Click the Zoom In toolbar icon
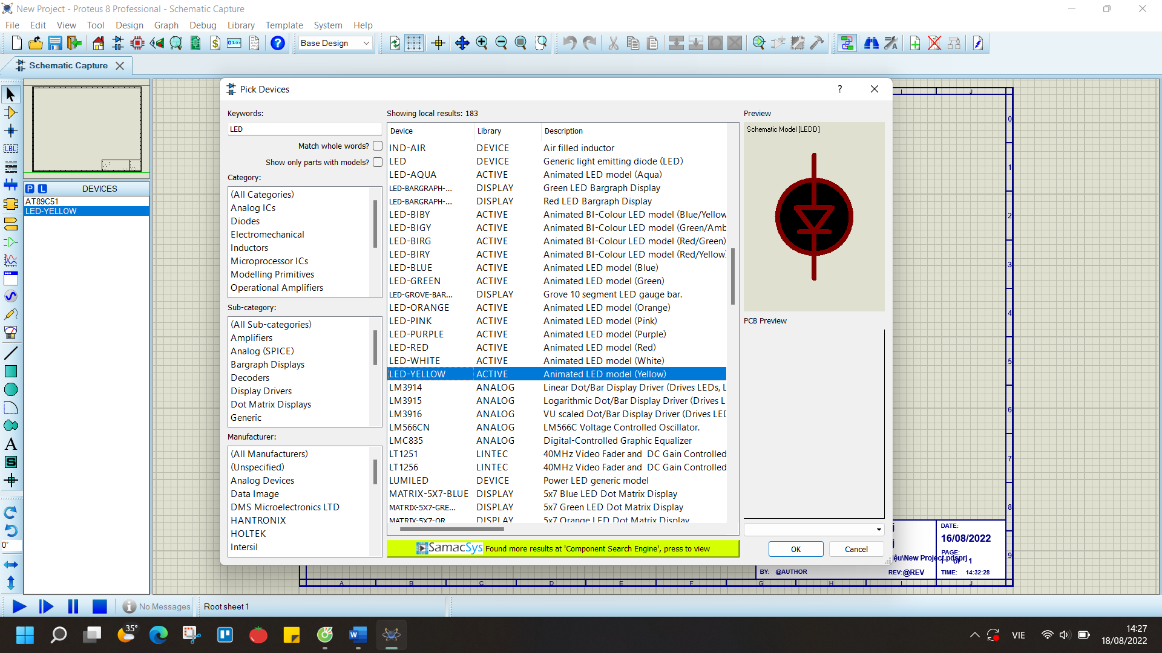This screenshot has width=1162, height=653. 482,43
